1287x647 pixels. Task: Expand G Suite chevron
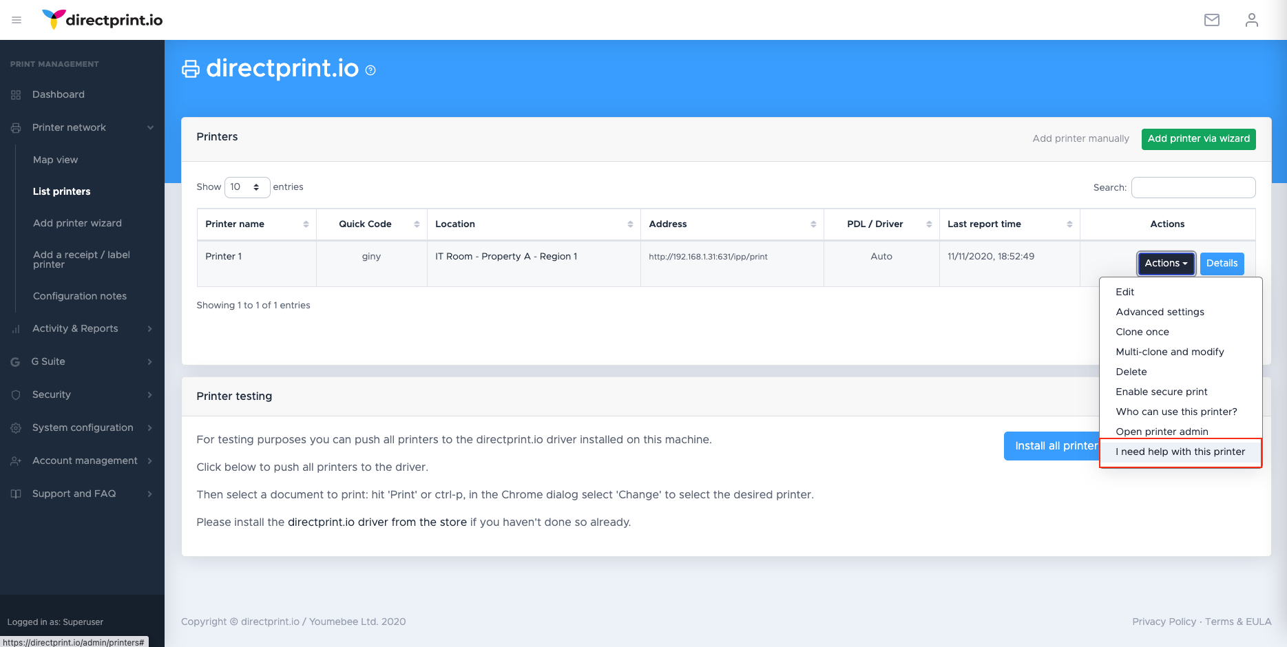150,361
